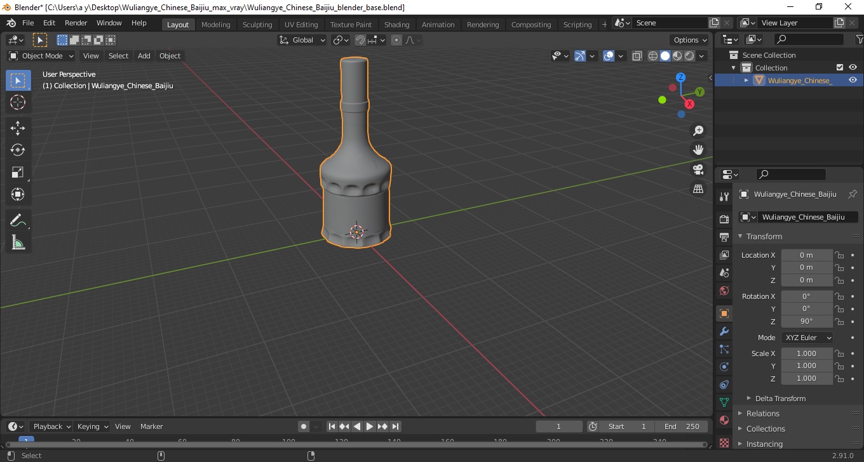The width and height of the screenshot is (864, 462).
Task: Expand the Relations panel
Action: tap(763, 413)
